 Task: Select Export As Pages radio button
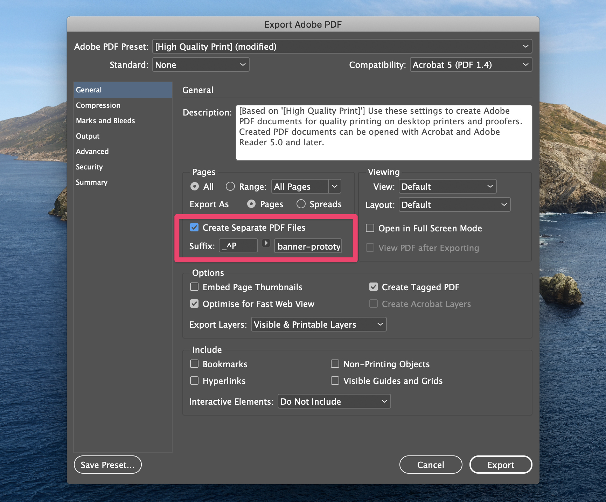click(x=251, y=204)
